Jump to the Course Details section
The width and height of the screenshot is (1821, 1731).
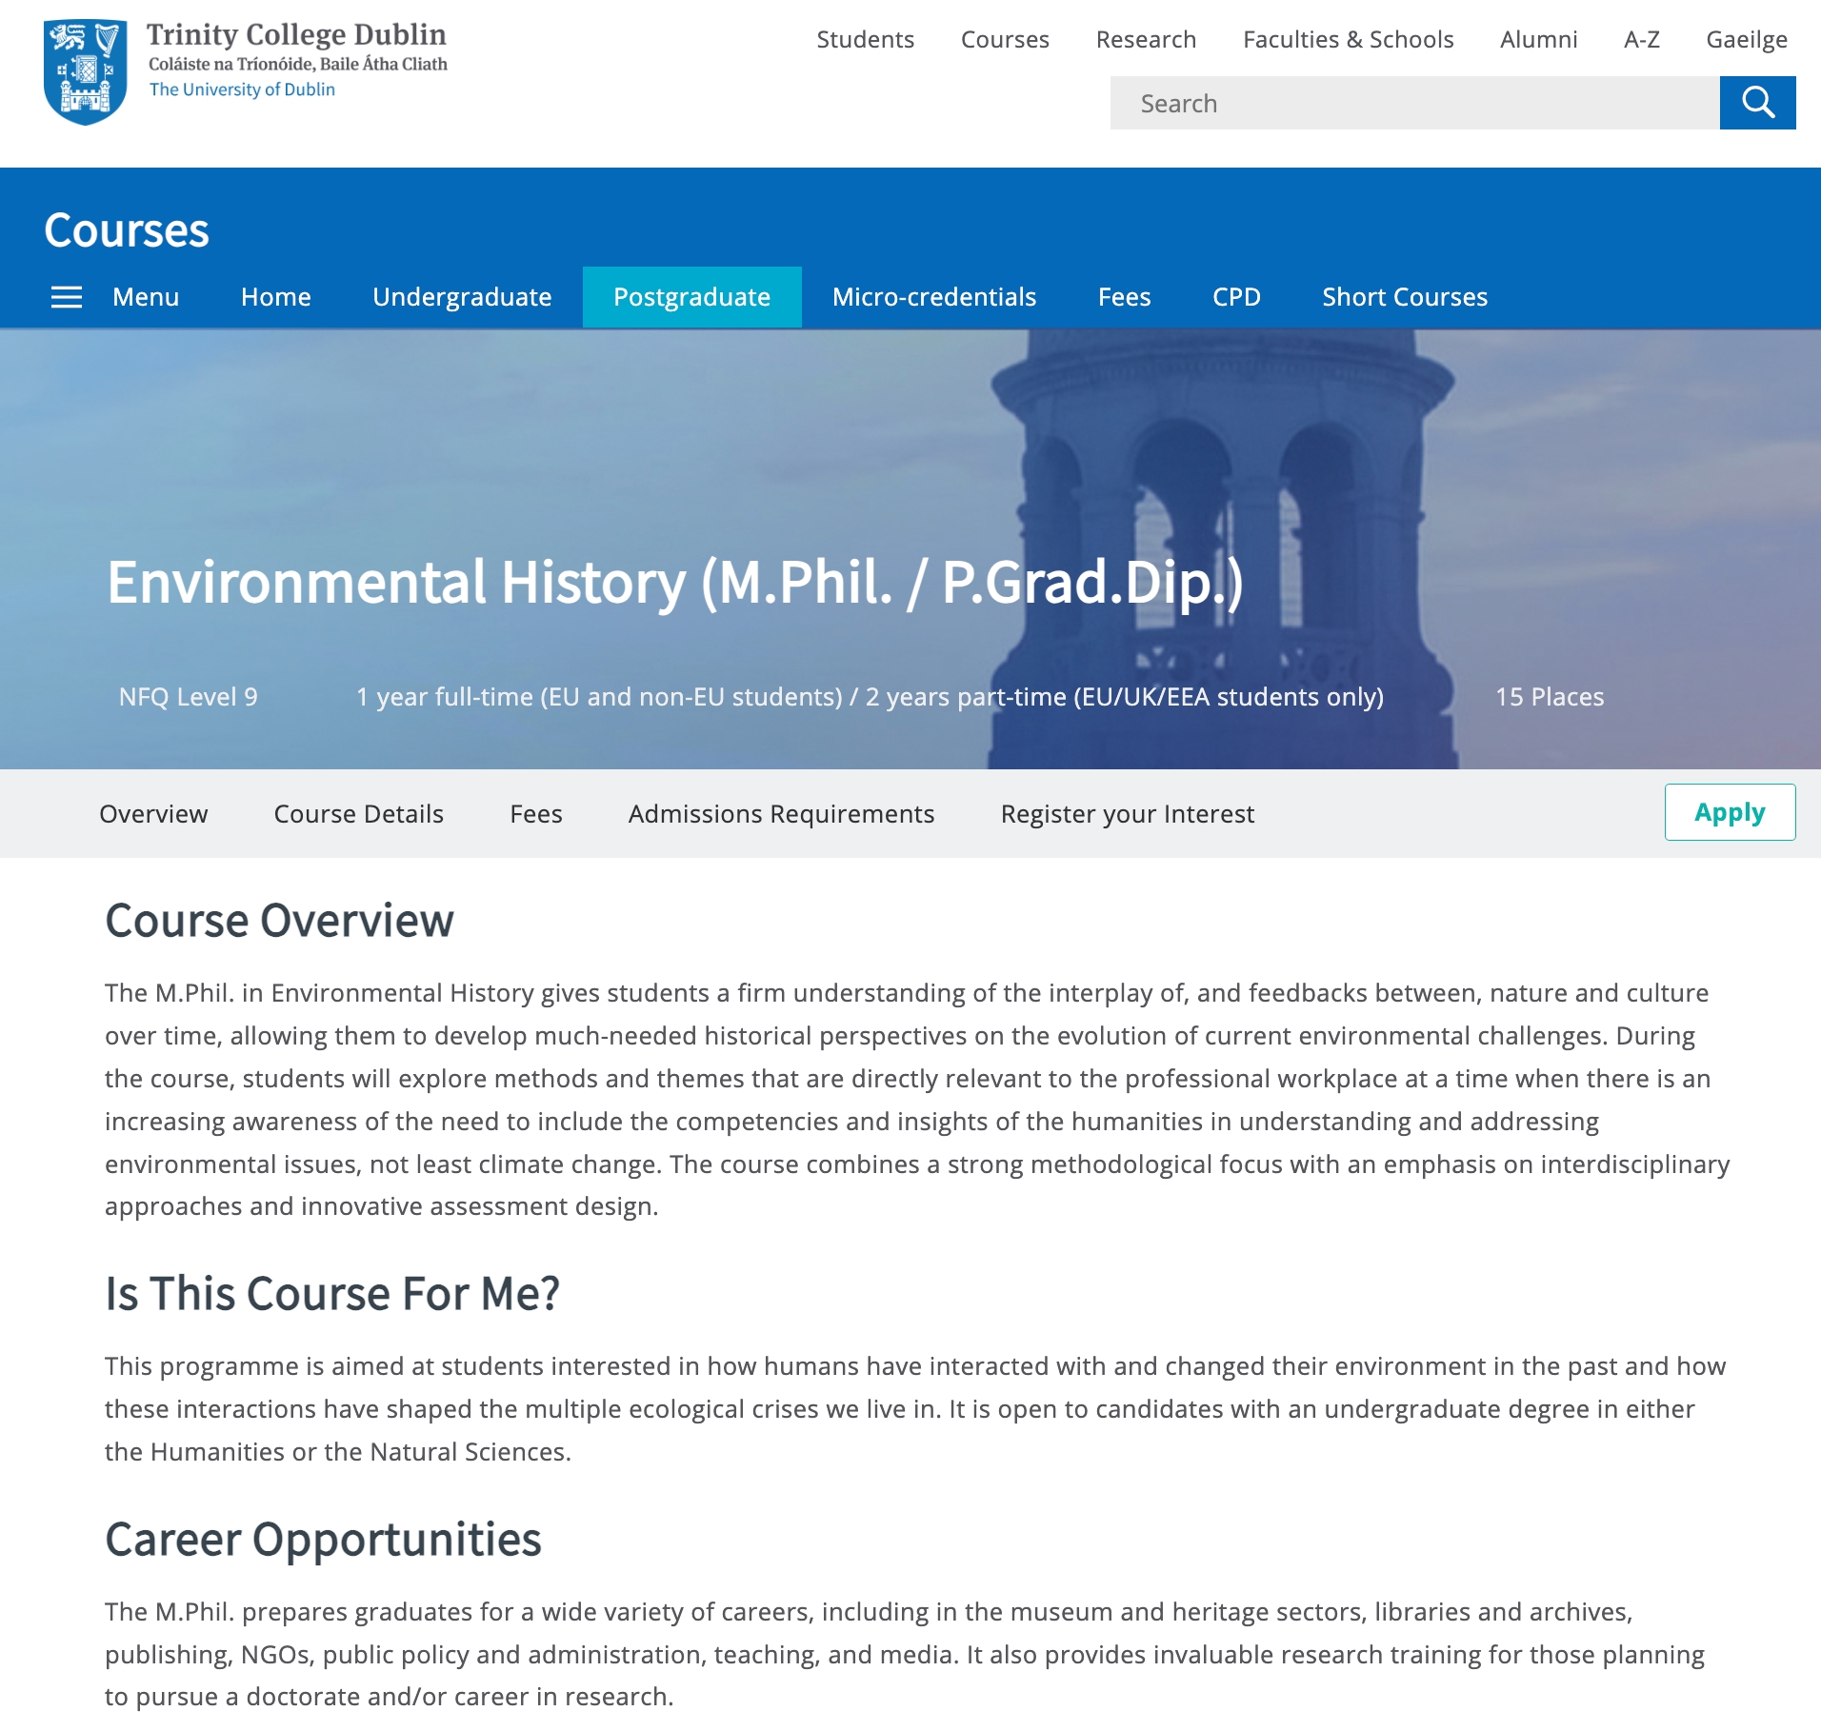pos(358,814)
